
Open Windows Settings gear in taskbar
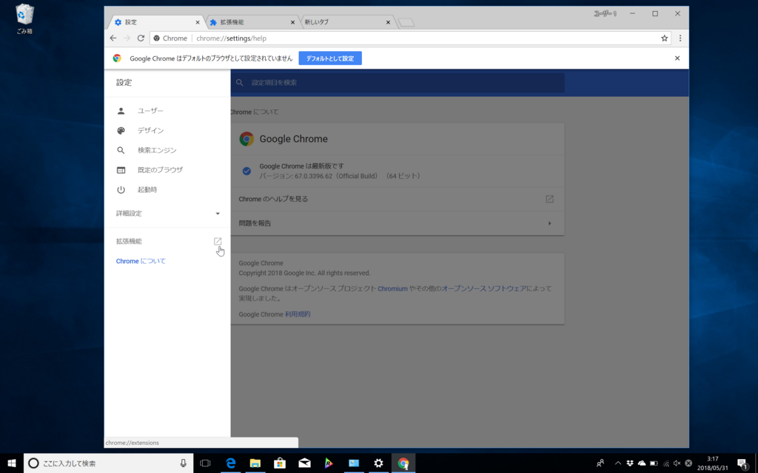coord(378,463)
